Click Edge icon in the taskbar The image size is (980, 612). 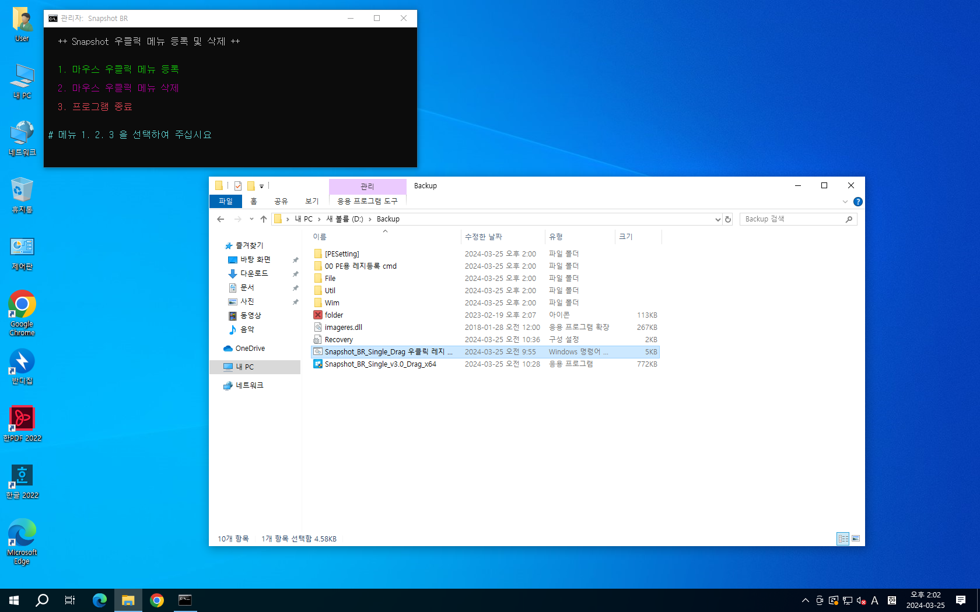[x=100, y=600]
